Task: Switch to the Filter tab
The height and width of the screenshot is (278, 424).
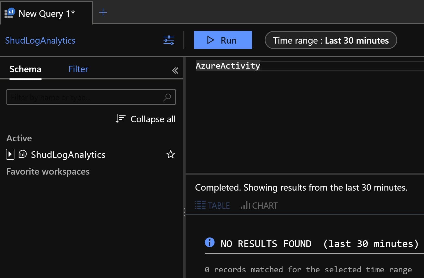Action: click(x=78, y=69)
